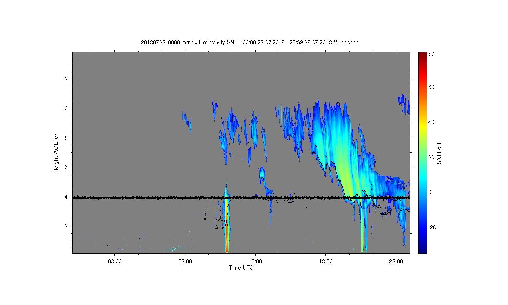
Task: Click the 13:00 time tick label
Action: tap(255, 262)
